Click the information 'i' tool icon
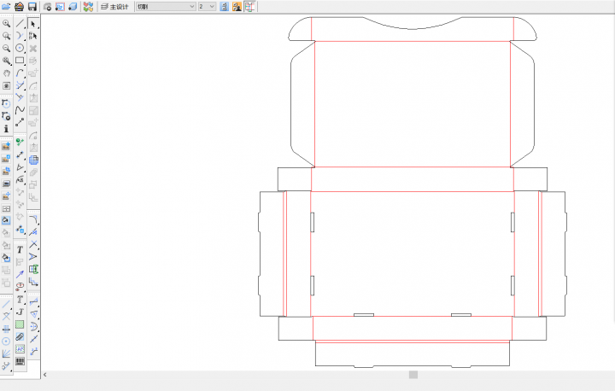This screenshot has width=615, height=391. pos(6,128)
